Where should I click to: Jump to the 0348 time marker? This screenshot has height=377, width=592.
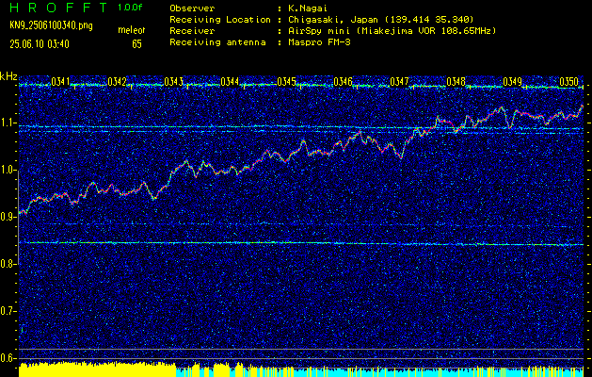point(456,81)
